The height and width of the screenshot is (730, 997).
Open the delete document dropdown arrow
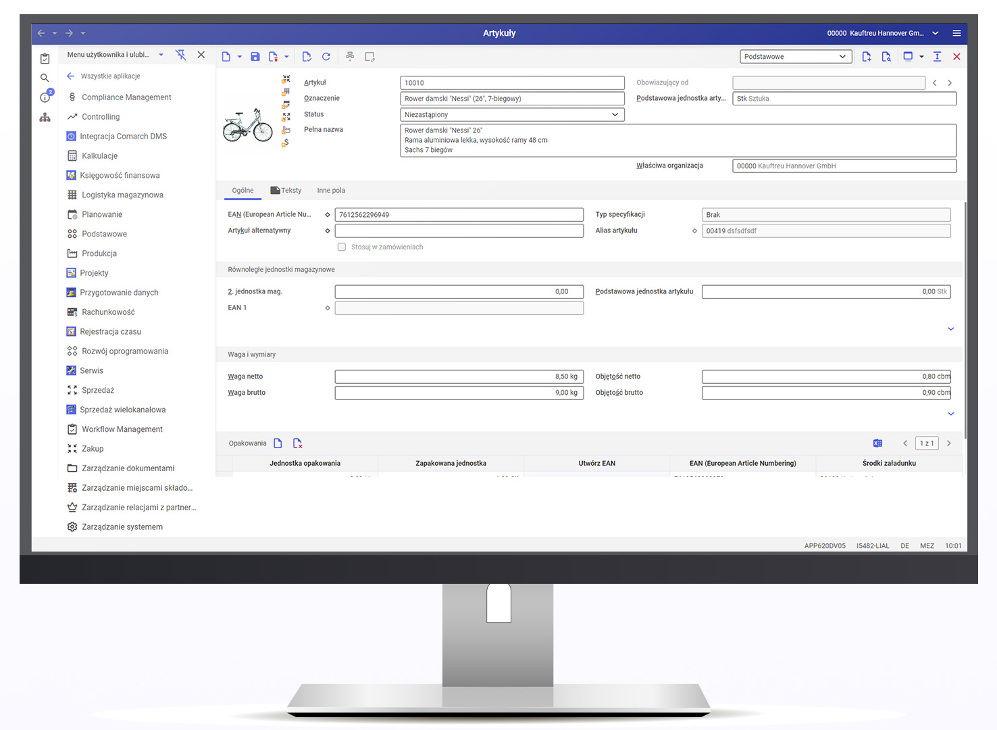point(286,57)
